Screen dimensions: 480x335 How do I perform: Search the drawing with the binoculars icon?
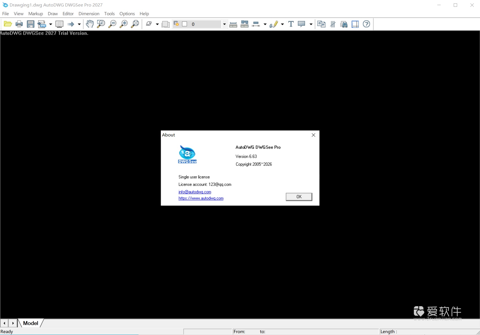tap(344, 24)
